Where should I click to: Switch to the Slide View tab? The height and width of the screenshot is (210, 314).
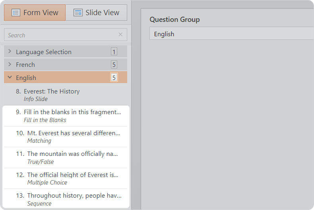pyautogui.click(x=96, y=13)
